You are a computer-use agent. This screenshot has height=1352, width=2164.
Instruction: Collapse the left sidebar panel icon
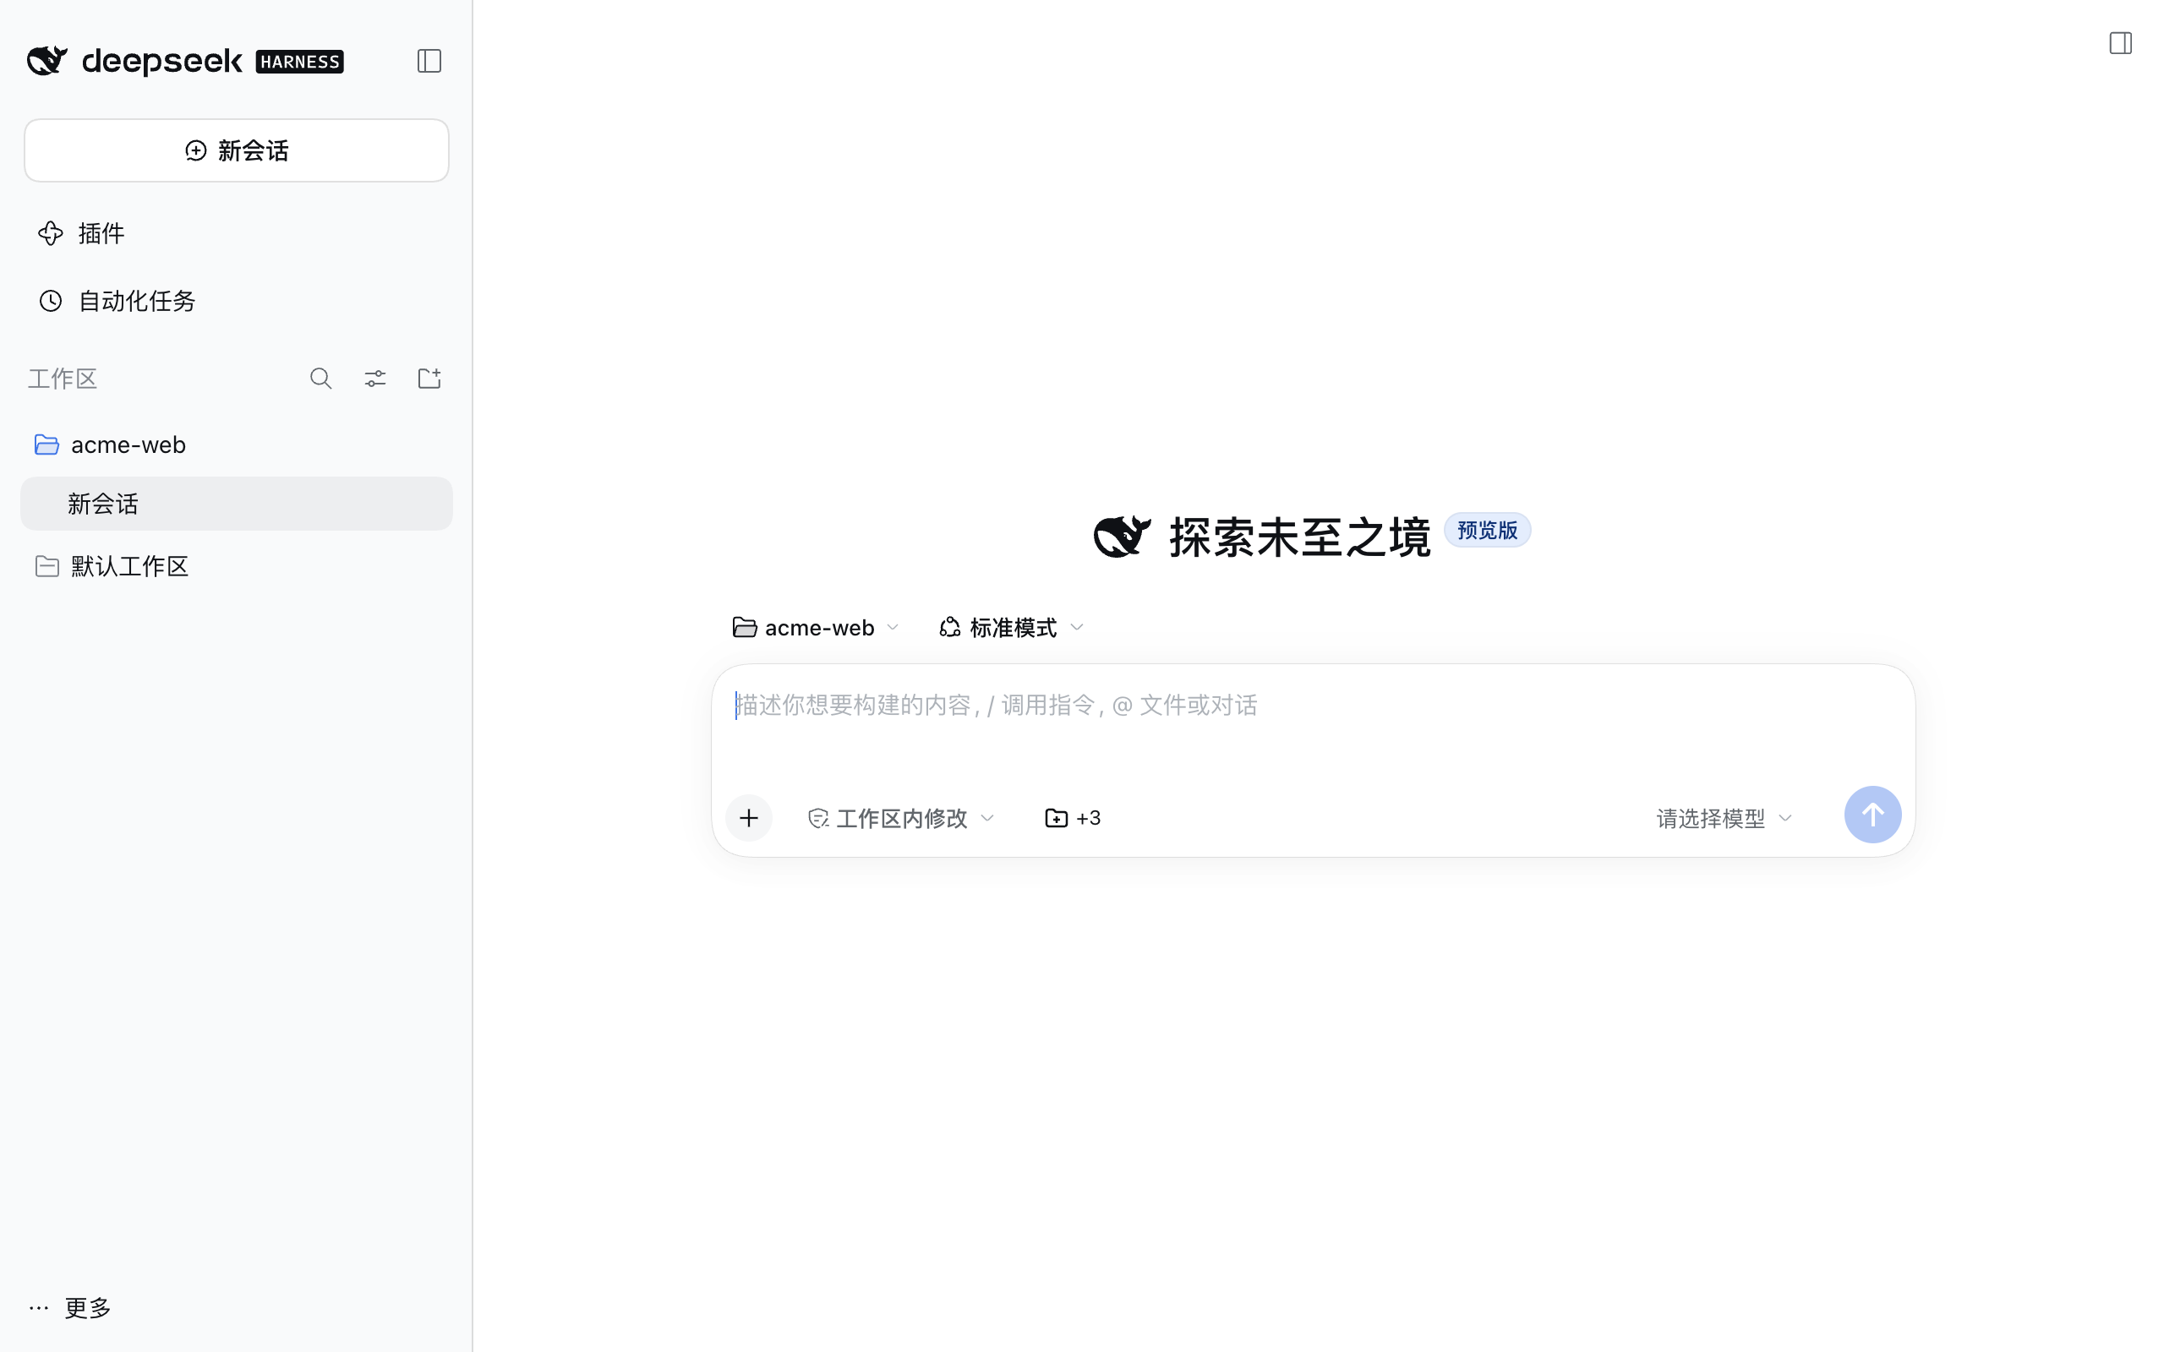(429, 61)
